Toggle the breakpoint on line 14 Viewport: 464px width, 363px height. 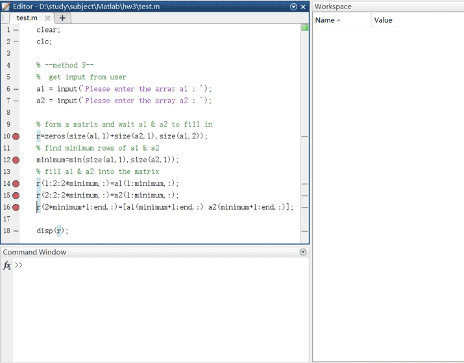16,184
